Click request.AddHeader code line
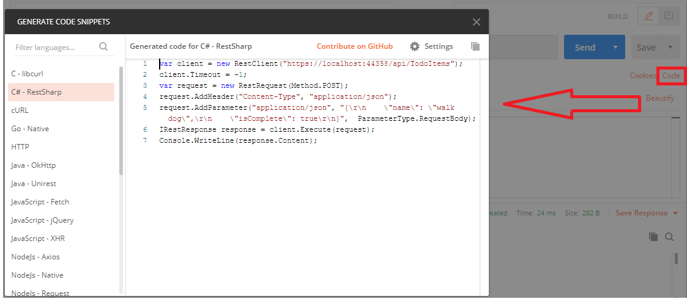687x299 pixels. 277,96
